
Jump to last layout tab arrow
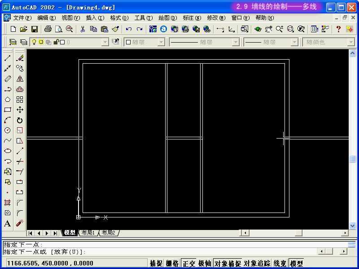(55, 233)
